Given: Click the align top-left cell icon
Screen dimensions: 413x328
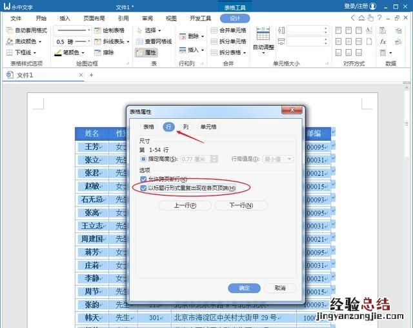Looking at the screenshot, I should point(338,30).
